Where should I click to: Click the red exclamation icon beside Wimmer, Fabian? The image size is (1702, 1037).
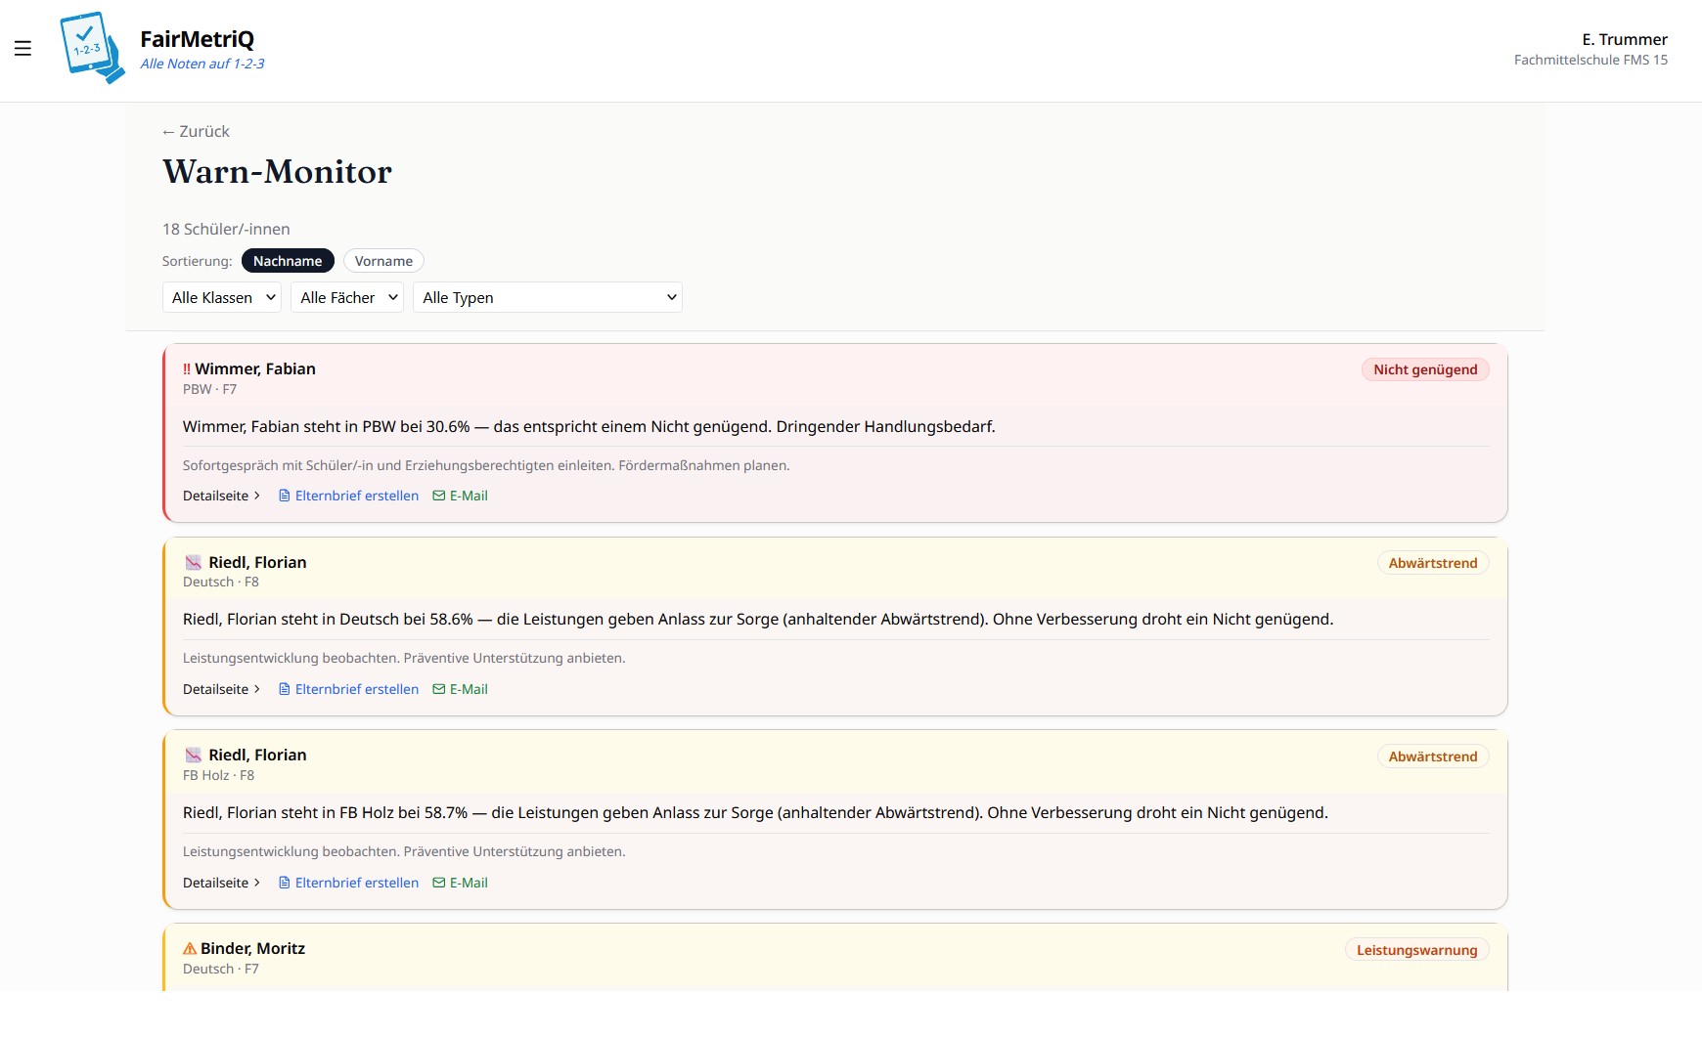pos(187,368)
